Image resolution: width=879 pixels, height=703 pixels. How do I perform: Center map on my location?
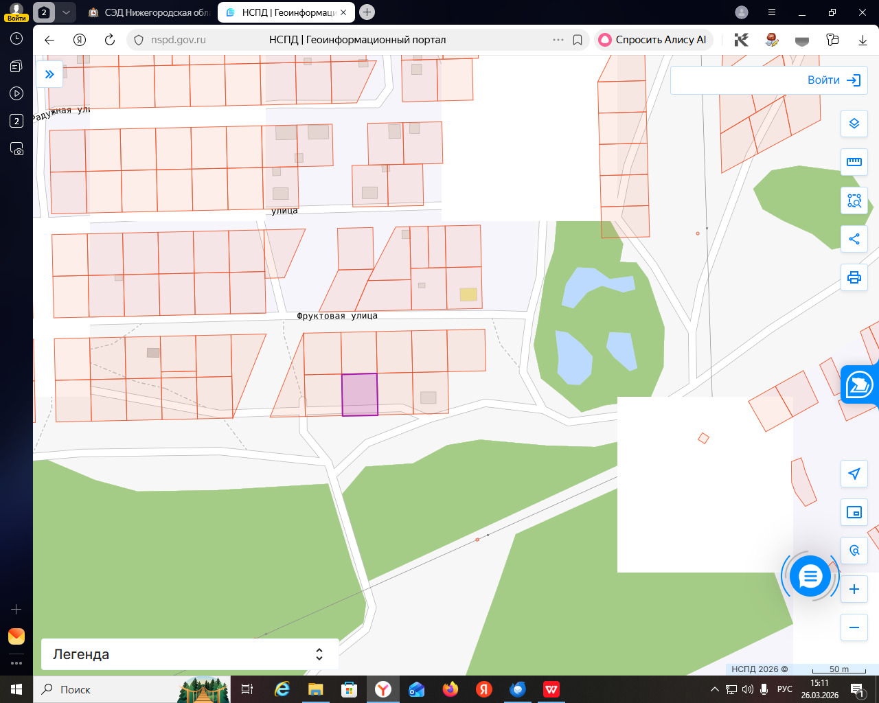[854, 474]
